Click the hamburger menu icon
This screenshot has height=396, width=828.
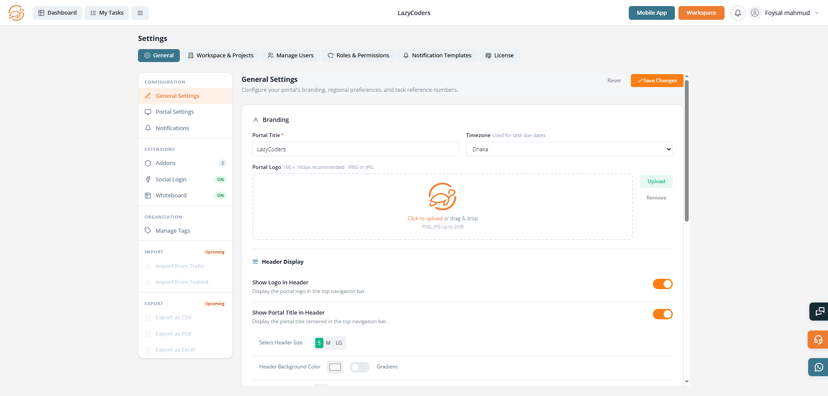140,13
